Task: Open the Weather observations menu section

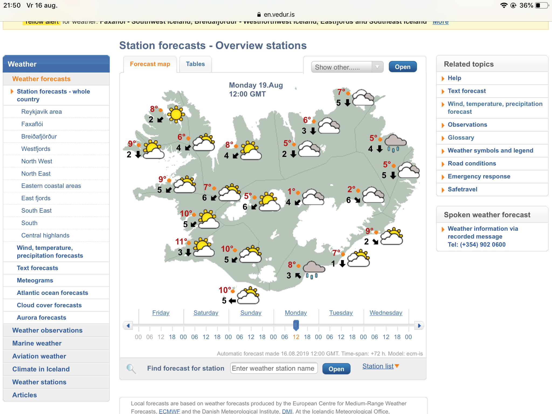Action: pos(47,330)
